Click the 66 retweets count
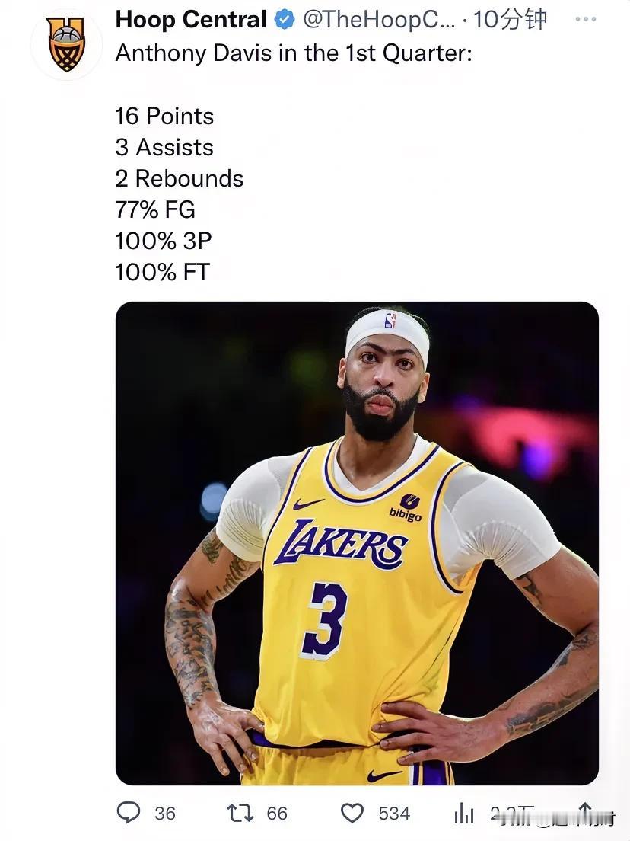This screenshot has height=841, width=630. point(277,814)
